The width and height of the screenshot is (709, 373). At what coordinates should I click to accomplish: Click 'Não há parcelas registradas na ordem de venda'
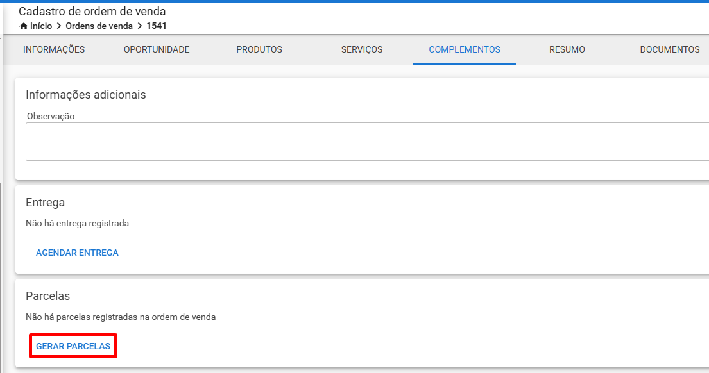pyautogui.click(x=121, y=317)
